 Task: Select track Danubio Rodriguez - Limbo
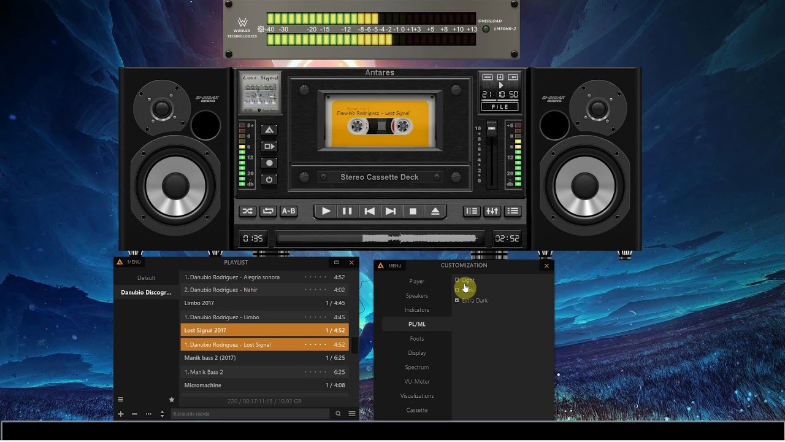tap(265, 317)
